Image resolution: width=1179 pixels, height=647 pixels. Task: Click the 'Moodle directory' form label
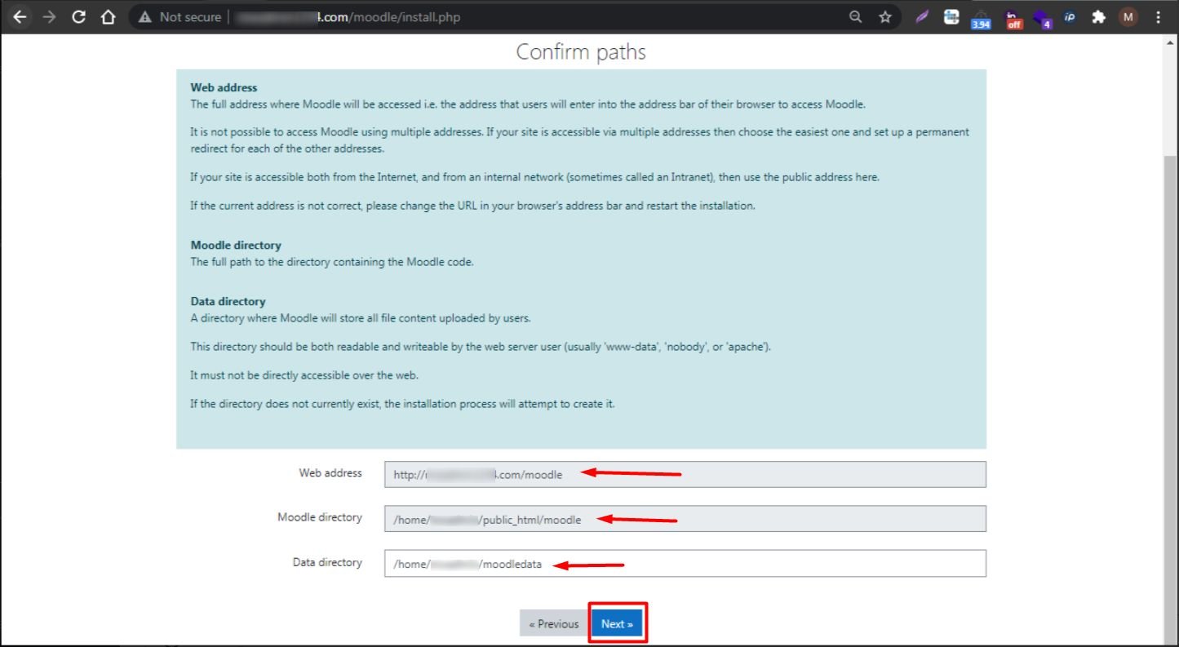[x=320, y=517]
